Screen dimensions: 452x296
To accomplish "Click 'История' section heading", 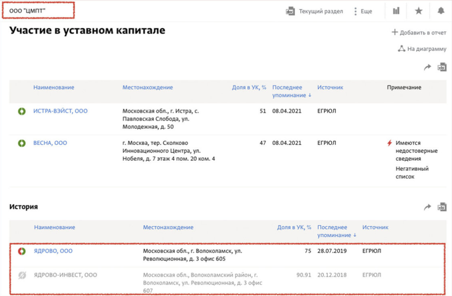I will [24, 207].
